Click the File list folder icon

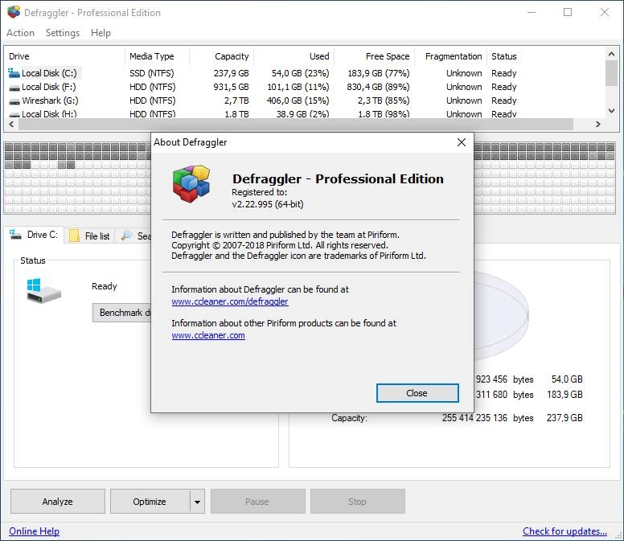click(x=74, y=236)
